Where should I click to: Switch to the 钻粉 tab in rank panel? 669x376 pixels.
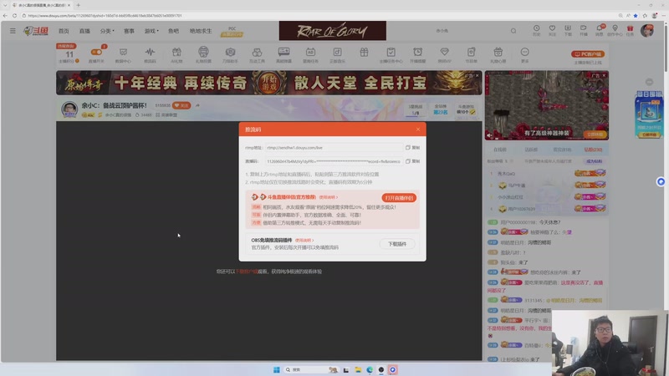point(593,150)
